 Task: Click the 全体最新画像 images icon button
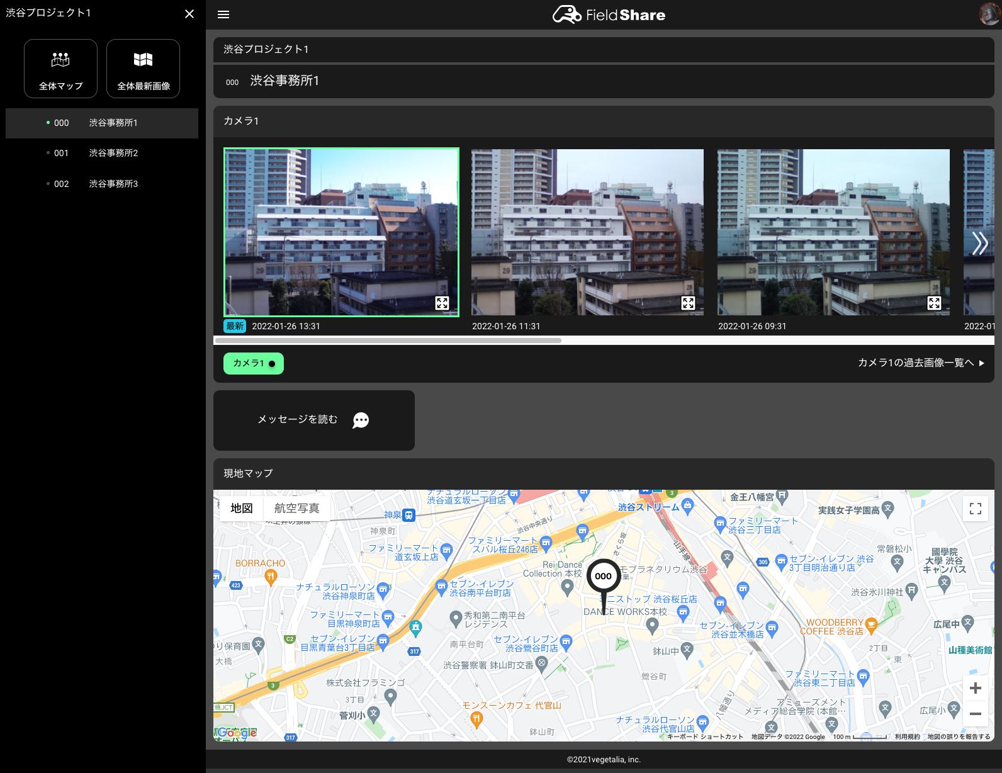pyautogui.click(x=144, y=69)
